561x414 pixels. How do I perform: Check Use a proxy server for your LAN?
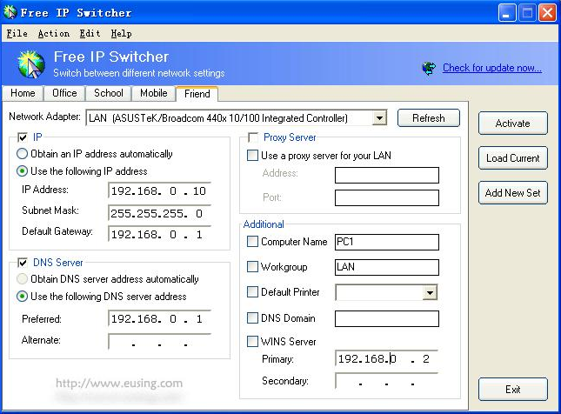pyautogui.click(x=252, y=156)
